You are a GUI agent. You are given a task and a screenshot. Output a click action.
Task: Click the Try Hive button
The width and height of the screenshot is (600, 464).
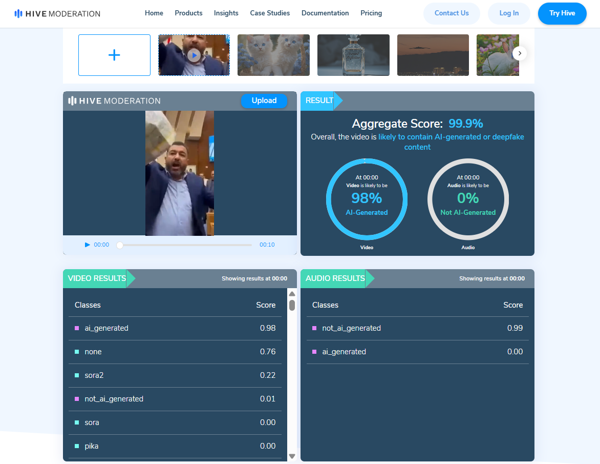562,13
